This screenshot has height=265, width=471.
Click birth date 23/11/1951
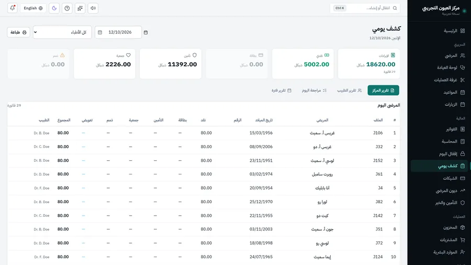[x=261, y=160]
